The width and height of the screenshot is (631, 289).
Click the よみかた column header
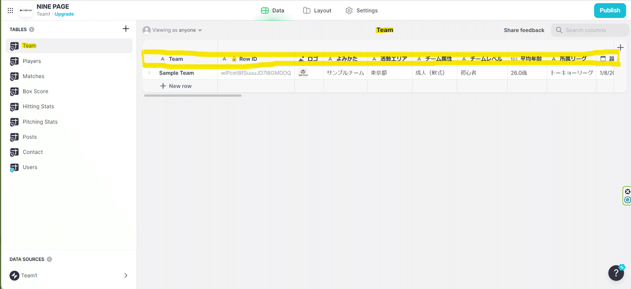coord(345,59)
